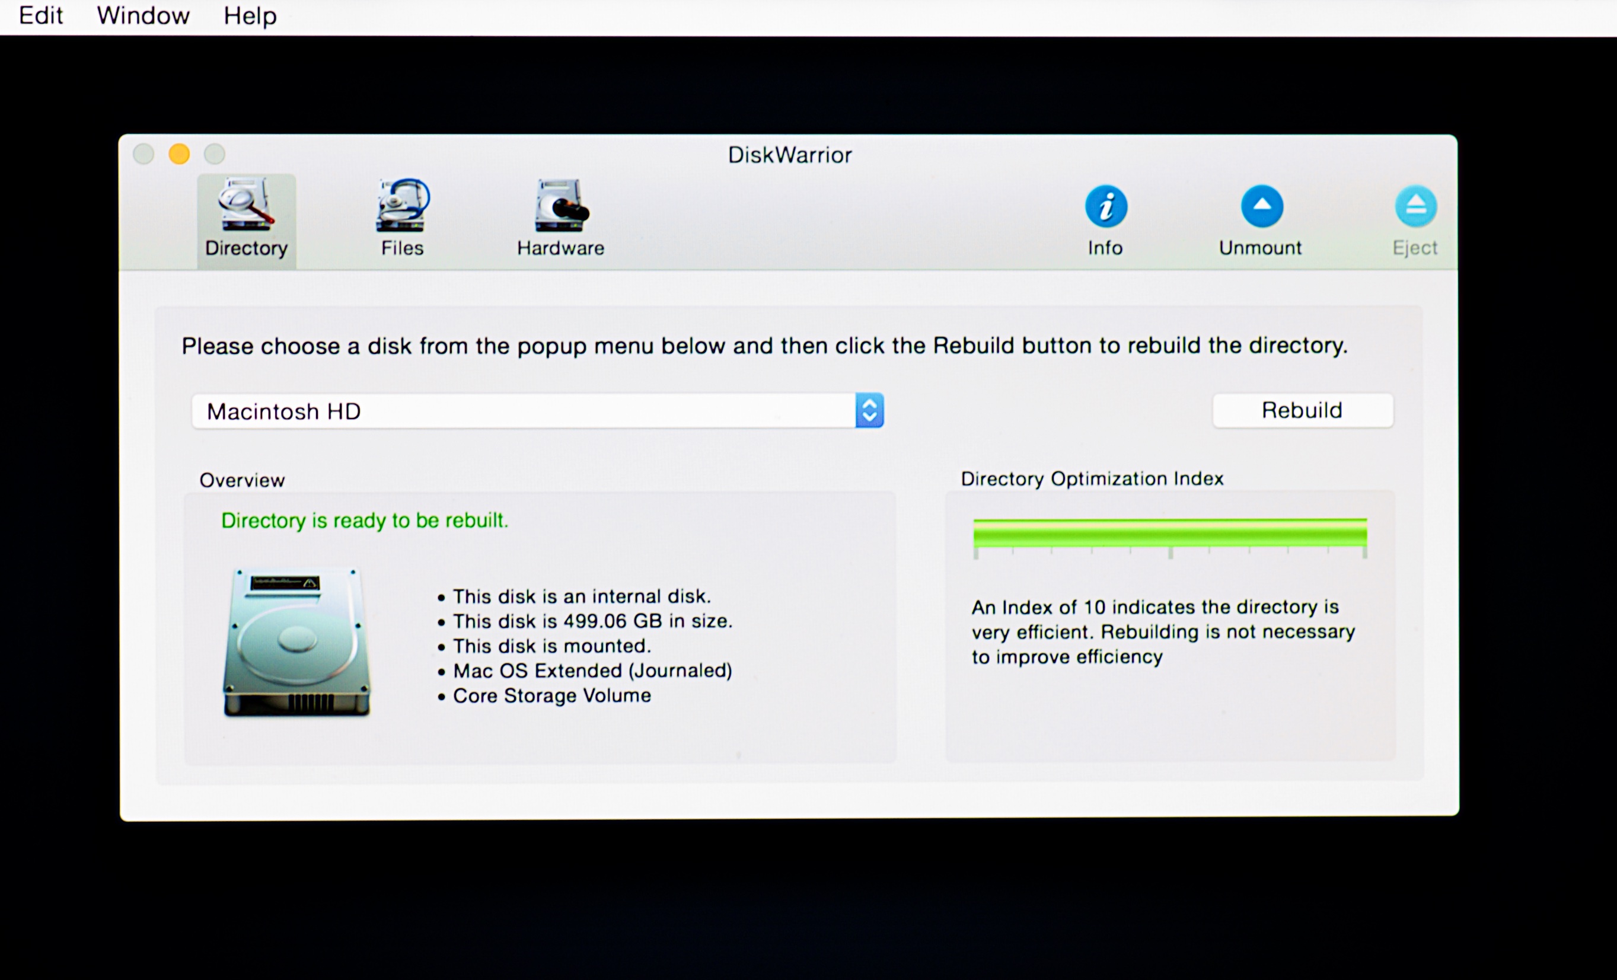Switch to the Files pane icon
1617x980 pixels.
[402, 218]
